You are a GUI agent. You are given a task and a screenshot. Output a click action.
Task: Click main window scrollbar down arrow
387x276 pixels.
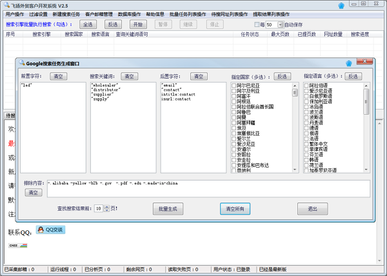pos(380,261)
